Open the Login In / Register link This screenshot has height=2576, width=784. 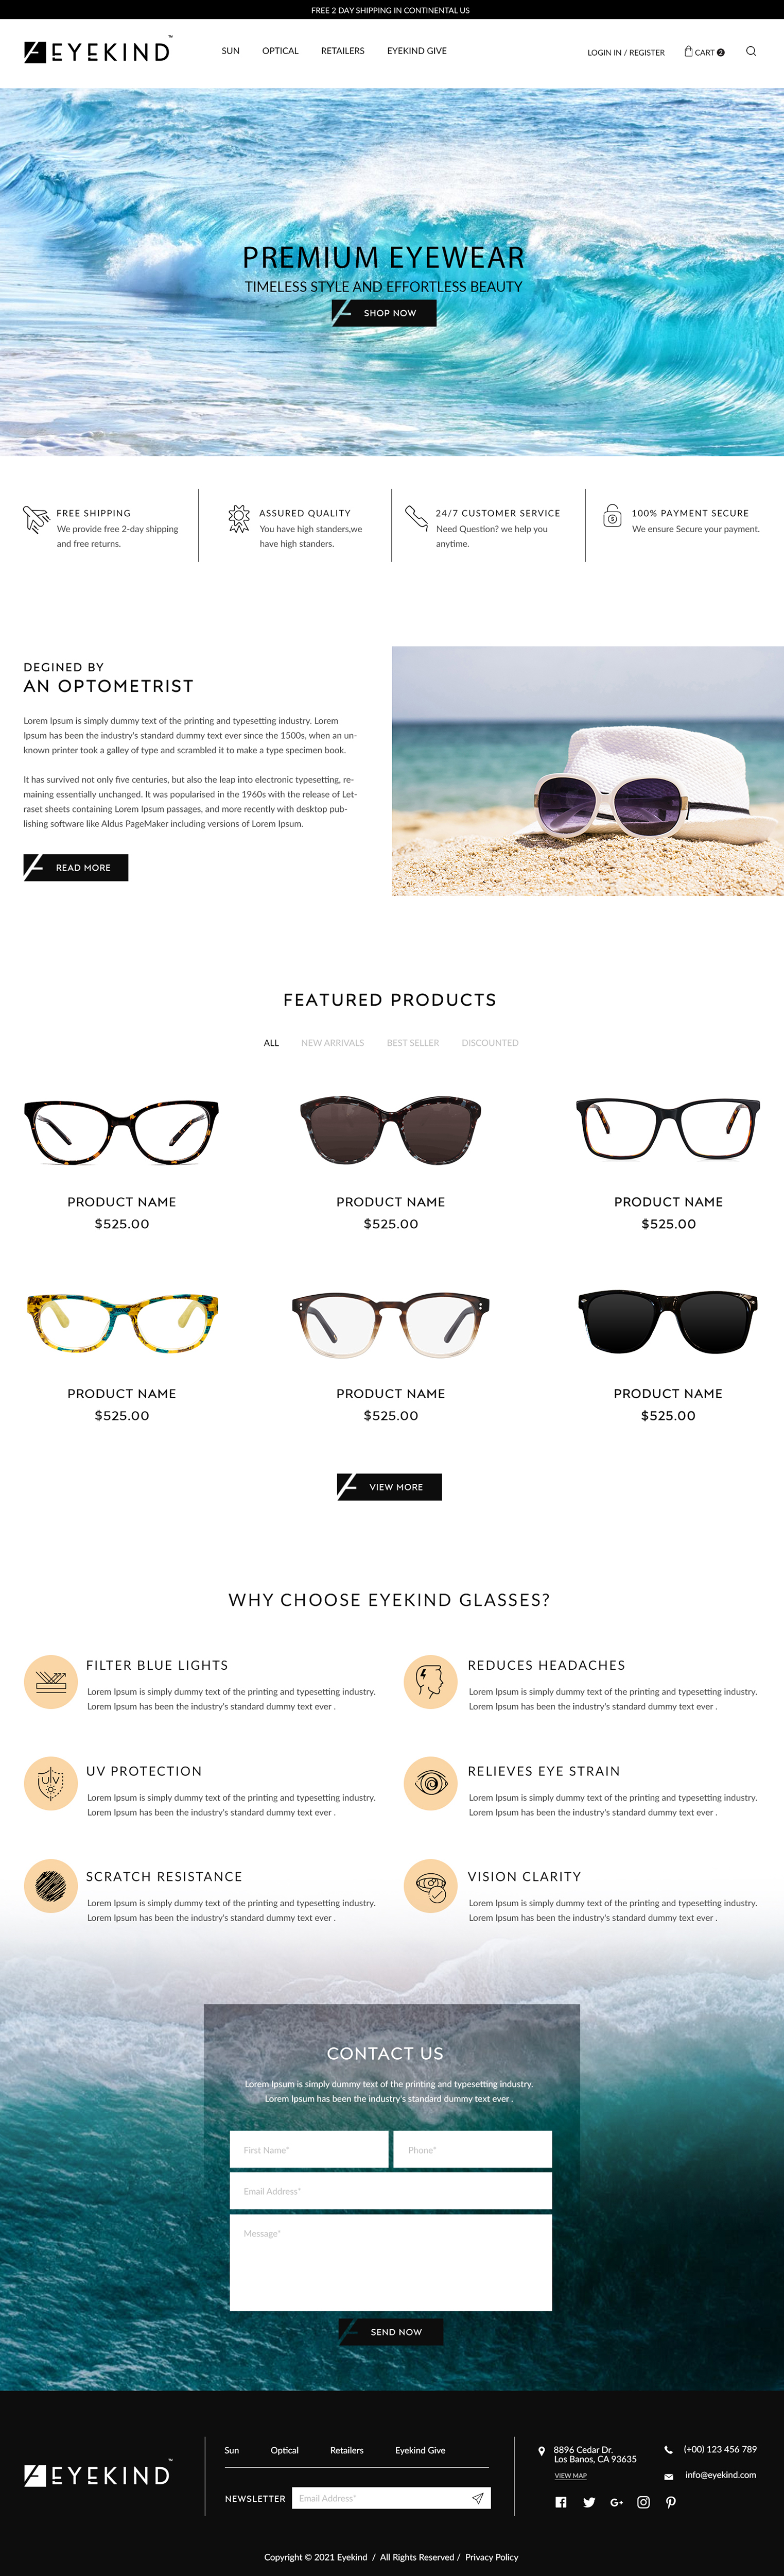(x=626, y=52)
